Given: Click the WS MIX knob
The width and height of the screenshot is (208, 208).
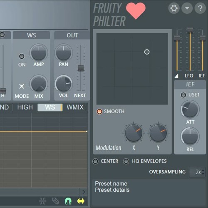Looking at the screenshot, I should [39, 84].
